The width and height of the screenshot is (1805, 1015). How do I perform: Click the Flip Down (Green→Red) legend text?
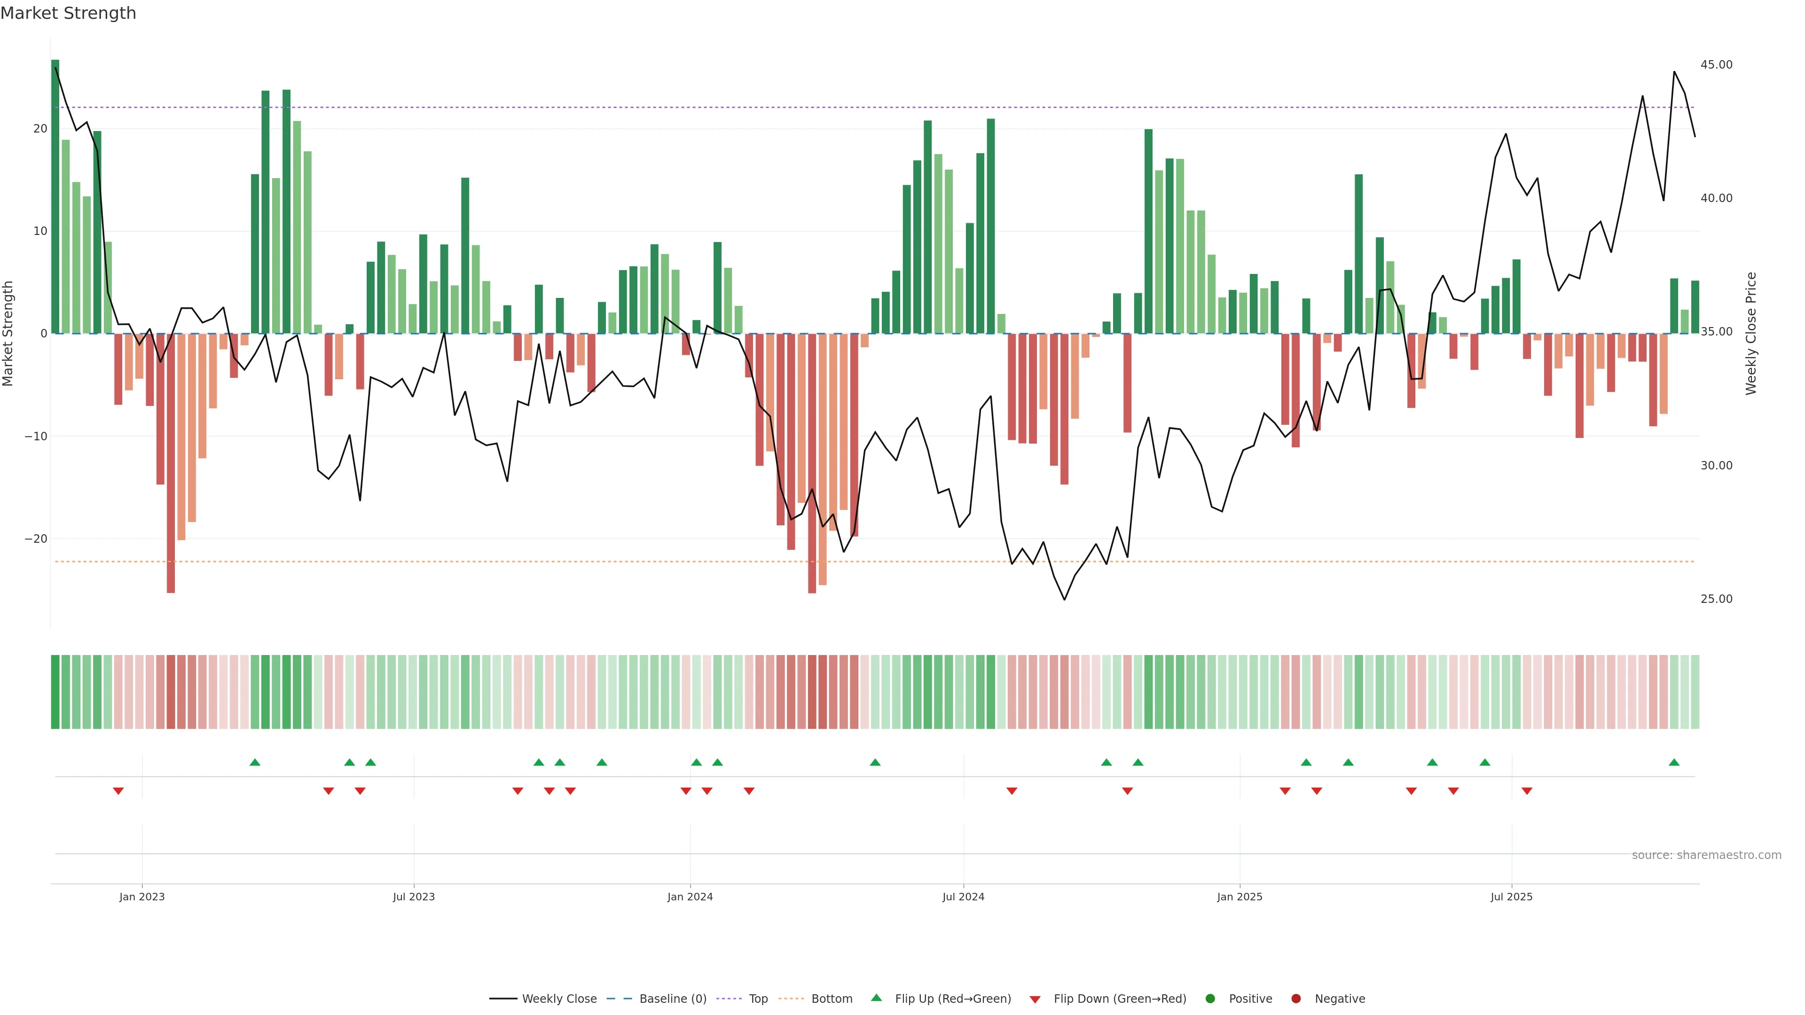1120,998
